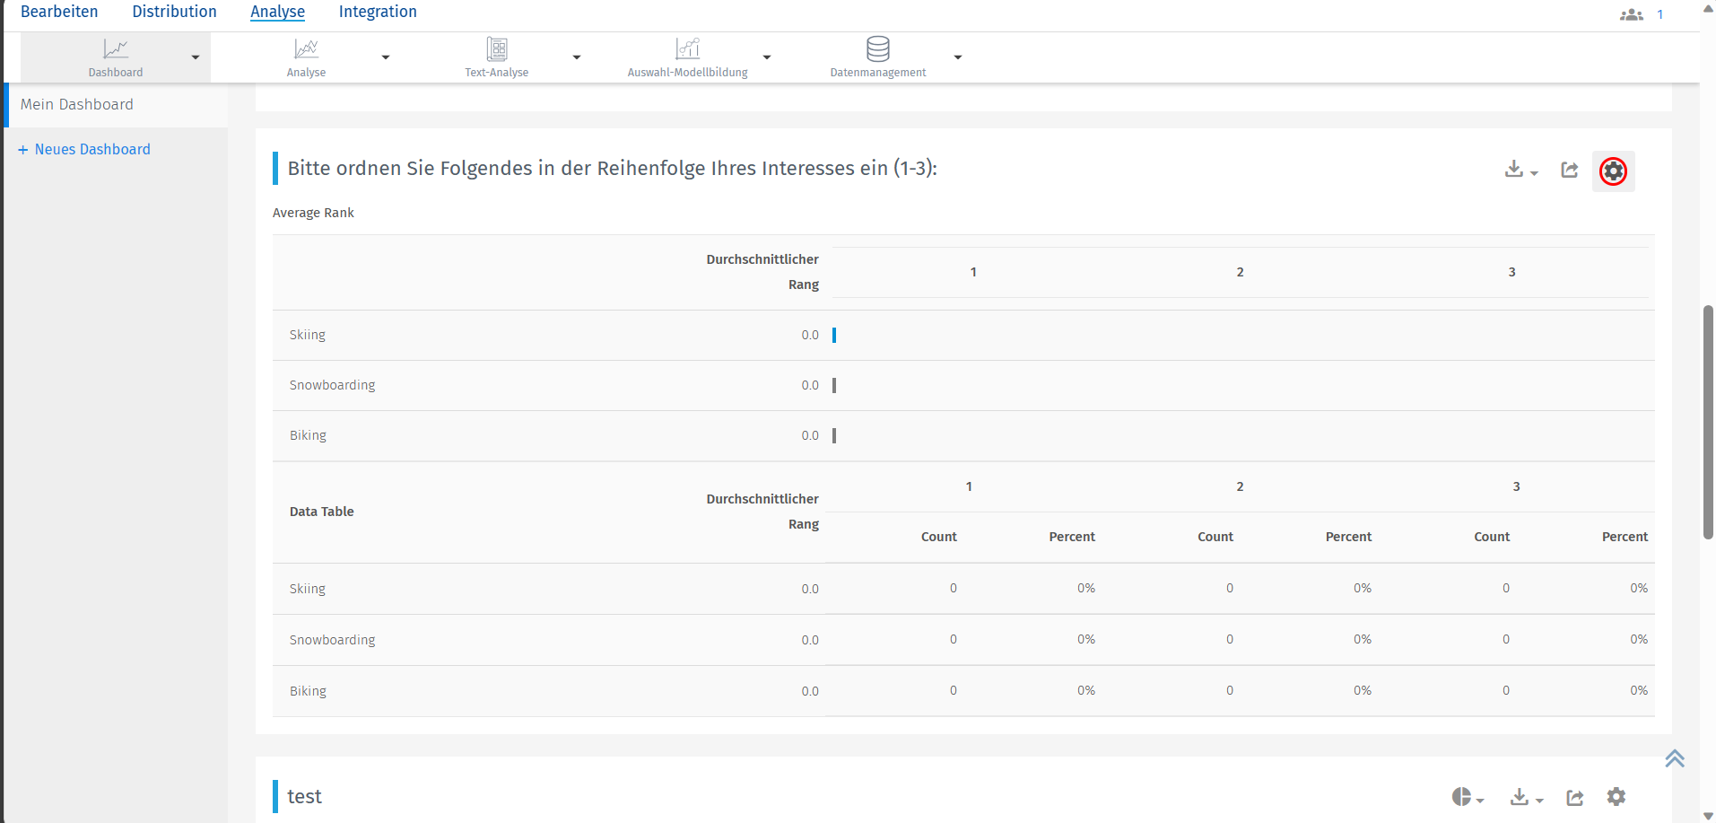Expand the Datenmanagement dropdown arrow
Viewport: 1716px width, 823px height.
pos(958,57)
